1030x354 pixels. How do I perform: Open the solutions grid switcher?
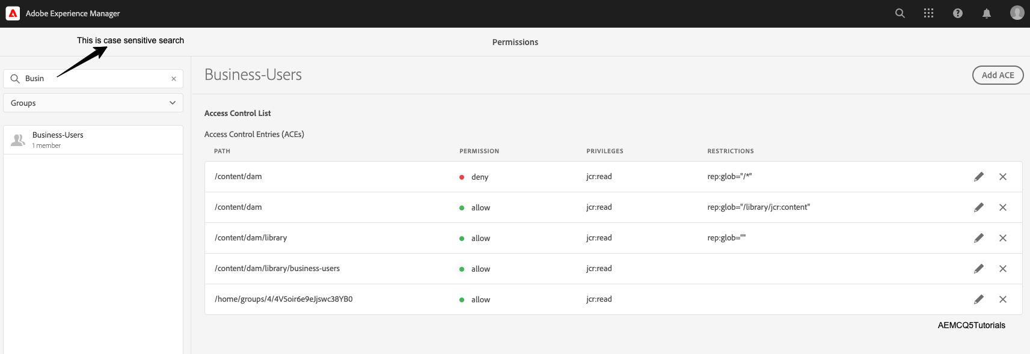pyautogui.click(x=928, y=13)
